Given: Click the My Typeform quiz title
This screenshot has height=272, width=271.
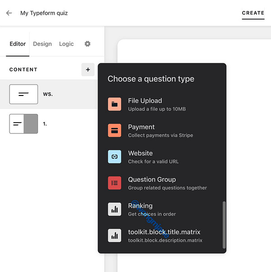Looking at the screenshot, I should [x=44, y=13].
